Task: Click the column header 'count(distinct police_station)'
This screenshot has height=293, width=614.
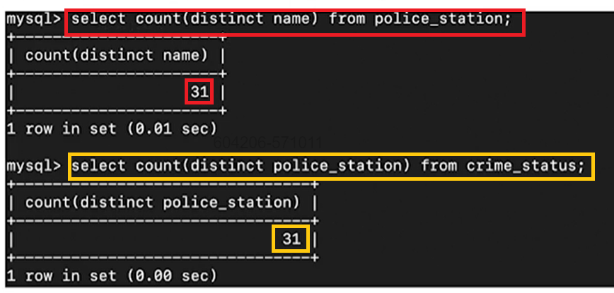Action: pos(162,203)
